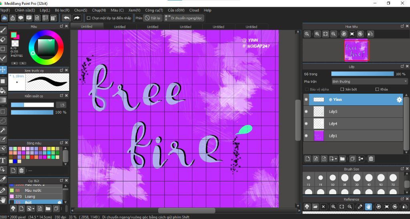This screenshot has height=219, width=410.
Task: Click the cloud save icon in the toolbar
Action: pos(4,18)
